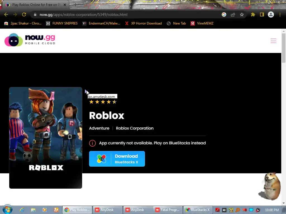Click the address bar URL
This screenshot has height=214, width=286.
(84, 14)
